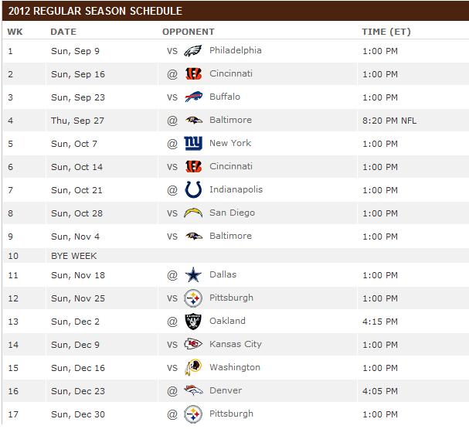The width and height of the screenshot is (469, 429).
Task: Select the BYE WEEK row
Action: 73,255
